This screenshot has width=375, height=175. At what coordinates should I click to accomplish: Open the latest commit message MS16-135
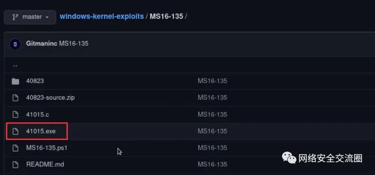74,44
